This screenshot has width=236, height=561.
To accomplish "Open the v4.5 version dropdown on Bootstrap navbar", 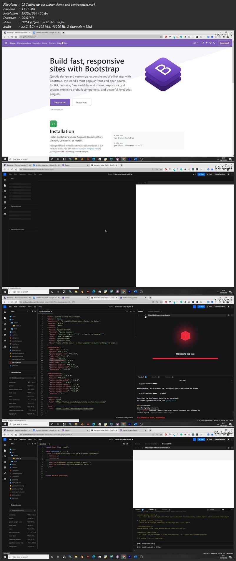I will click(195, 43).
